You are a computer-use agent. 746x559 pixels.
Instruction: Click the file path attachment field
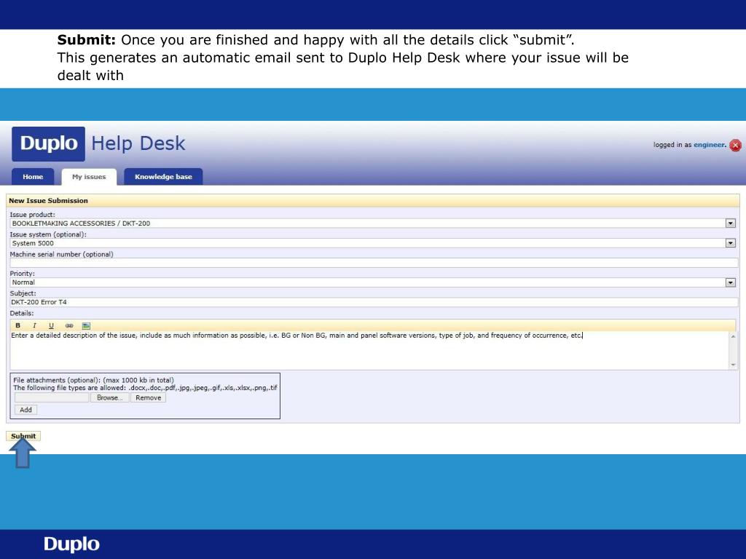(x=52, y=398)
